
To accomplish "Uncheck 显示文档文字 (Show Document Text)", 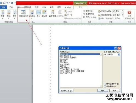I will [84, 17].
